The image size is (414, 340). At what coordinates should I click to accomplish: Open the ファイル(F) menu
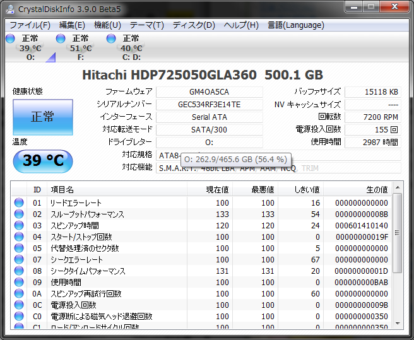click(30, 25)
